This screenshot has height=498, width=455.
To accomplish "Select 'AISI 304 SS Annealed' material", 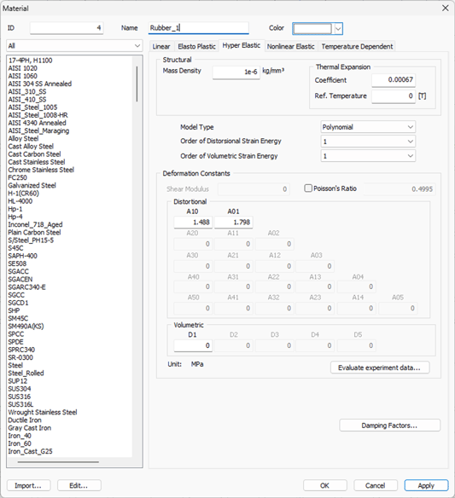I will (40, 84).
